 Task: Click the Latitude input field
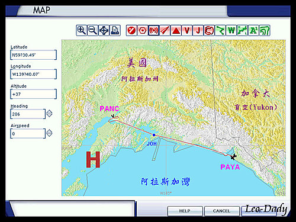(33, 55)
